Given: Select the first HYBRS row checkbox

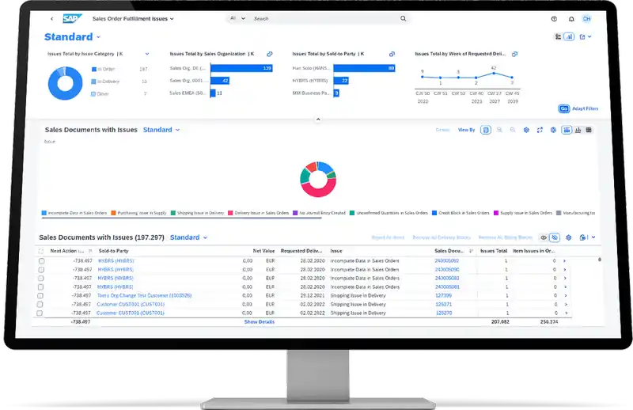Looking at the screenshot, I should [x=41, y=260].
